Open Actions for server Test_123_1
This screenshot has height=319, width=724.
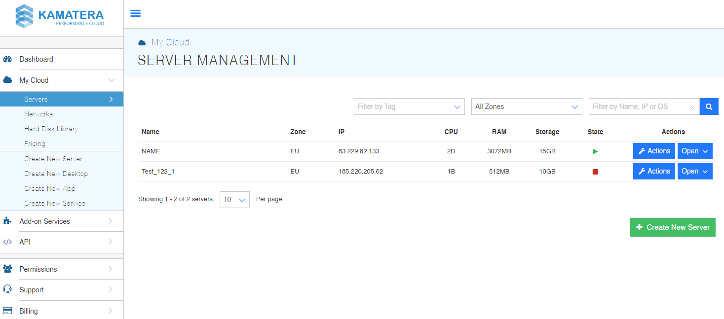pos(654,171)
